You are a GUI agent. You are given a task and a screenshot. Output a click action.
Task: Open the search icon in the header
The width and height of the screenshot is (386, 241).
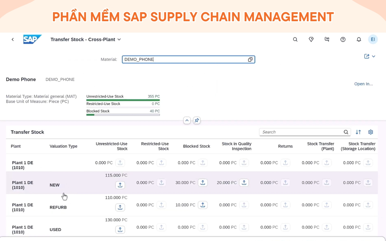[295, 40]
